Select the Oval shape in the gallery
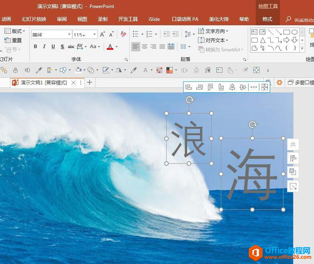 (x=295, y=32)
